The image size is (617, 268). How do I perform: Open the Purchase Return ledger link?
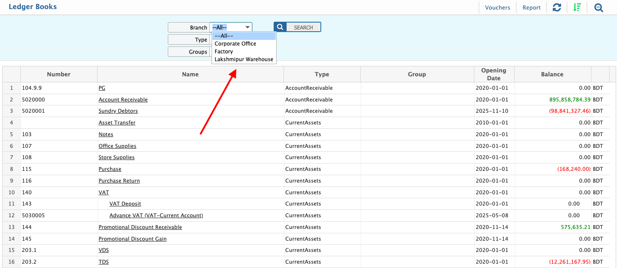[x=119, y=181]
